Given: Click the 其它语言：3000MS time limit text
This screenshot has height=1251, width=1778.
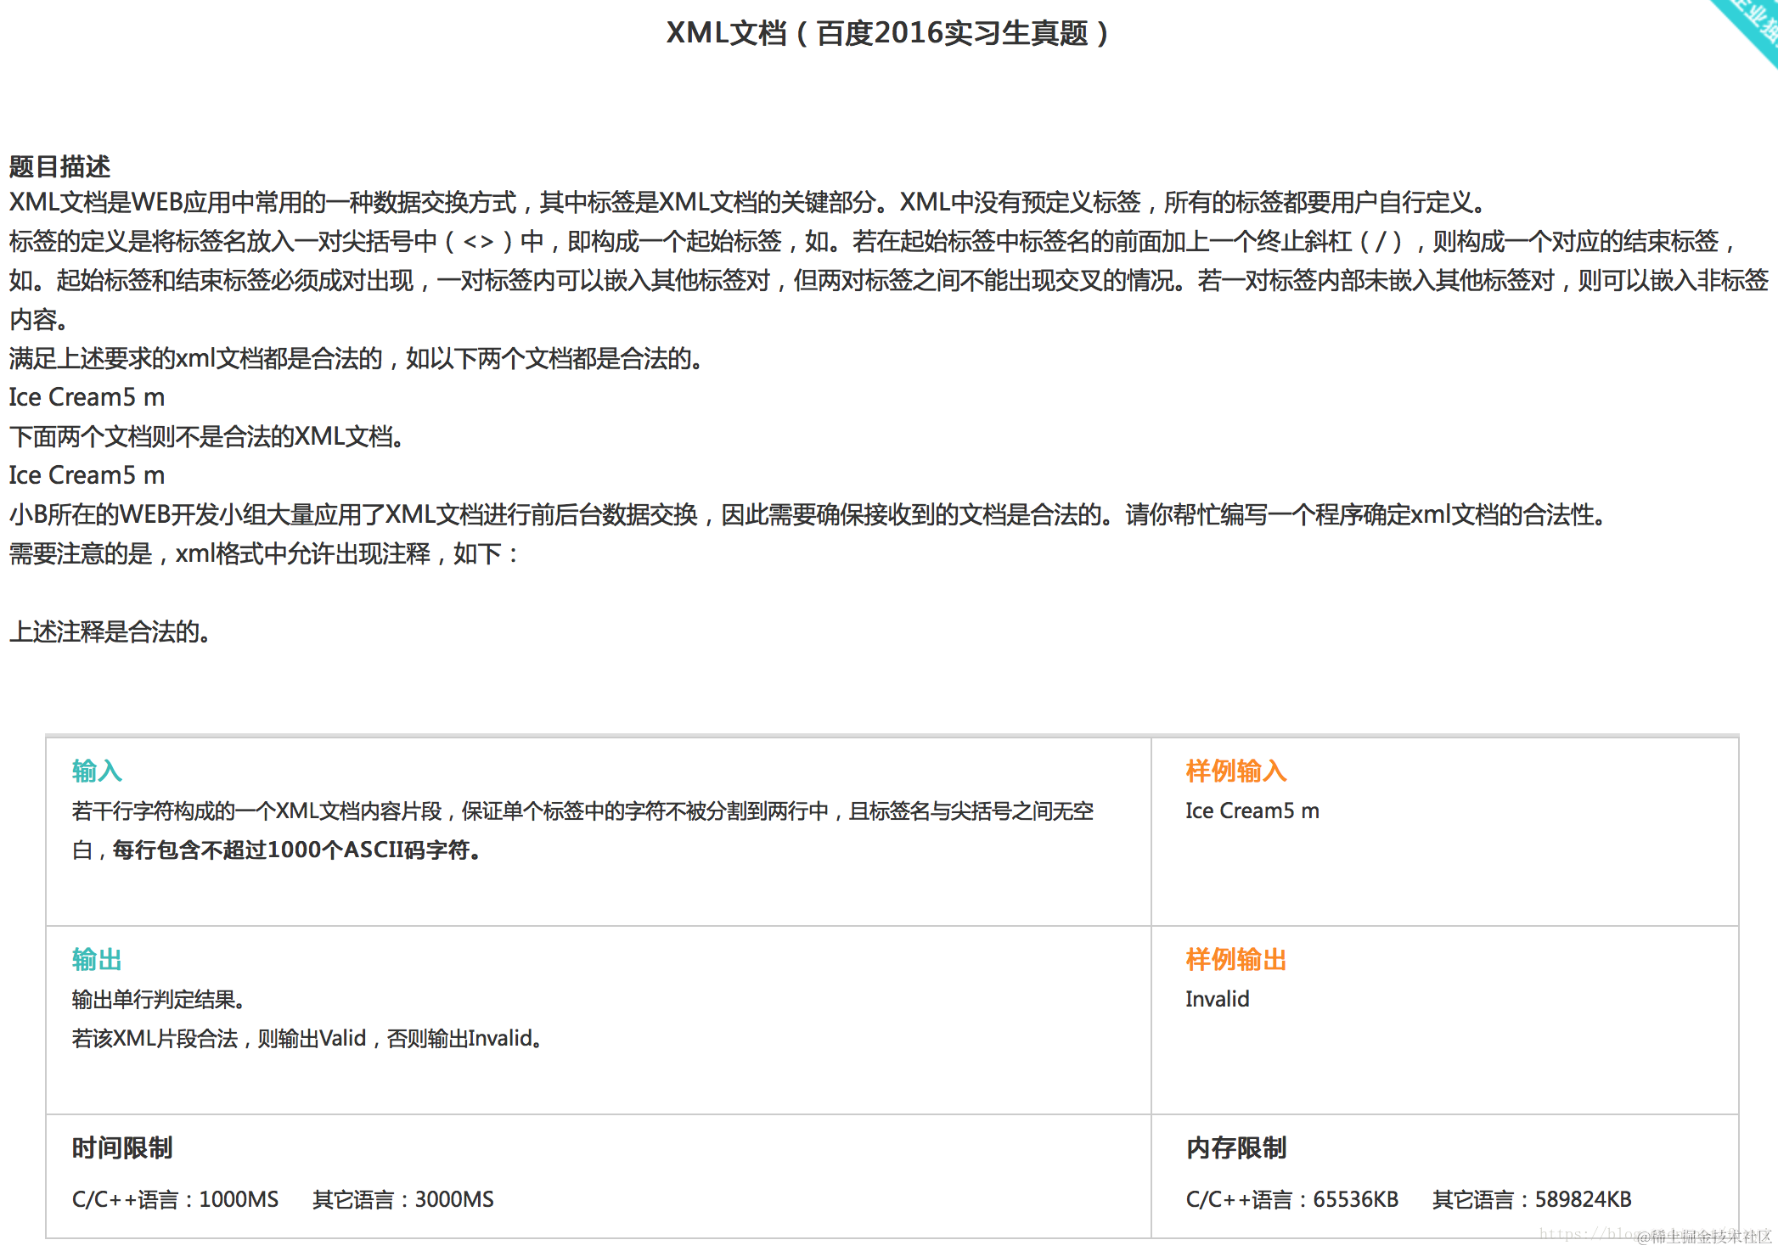Looking at the screenshot, I should [402, 1199].
